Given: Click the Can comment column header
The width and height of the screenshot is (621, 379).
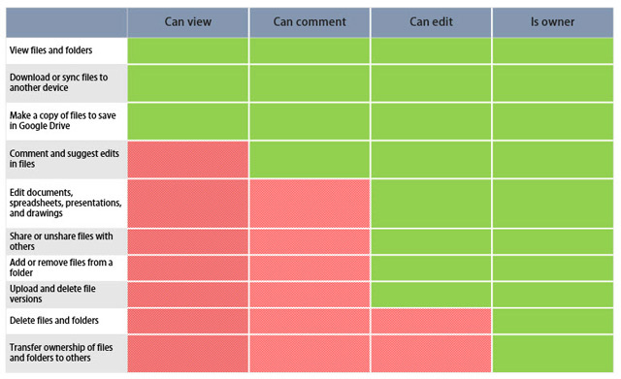Looking at the screenshot, I should (310, 22).
